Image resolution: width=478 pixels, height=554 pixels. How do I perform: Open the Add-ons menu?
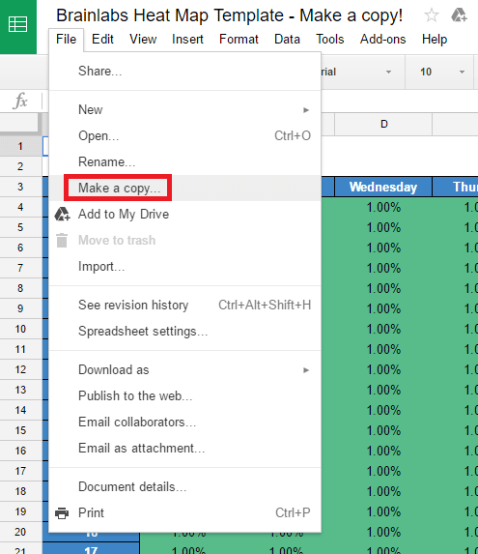click(382, 40)
